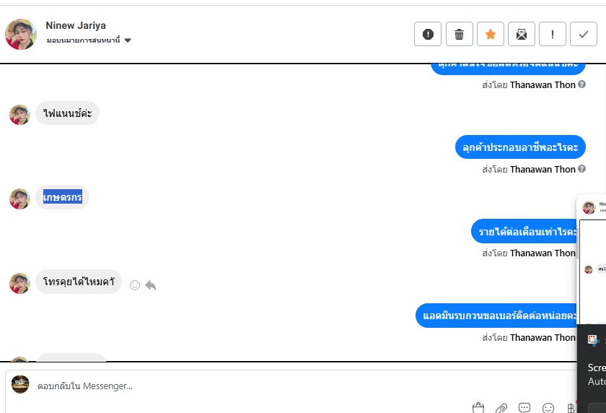Show sender info beside ลูกค้าประกอบอาชีพอะไรคะ message

click(581, 169)
